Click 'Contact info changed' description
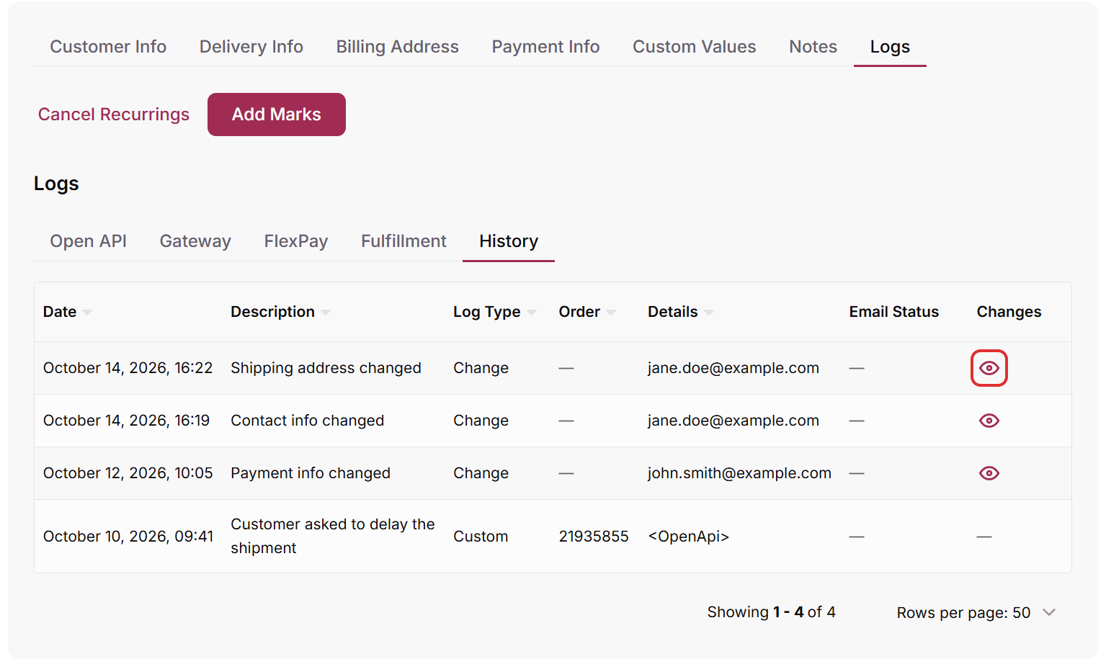This screenshot has height=659, width=1106. click(307, 421)
